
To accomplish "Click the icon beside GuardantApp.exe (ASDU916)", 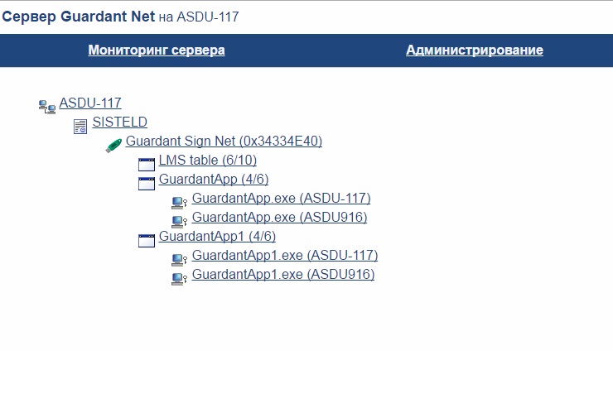I will coord(179,221).
